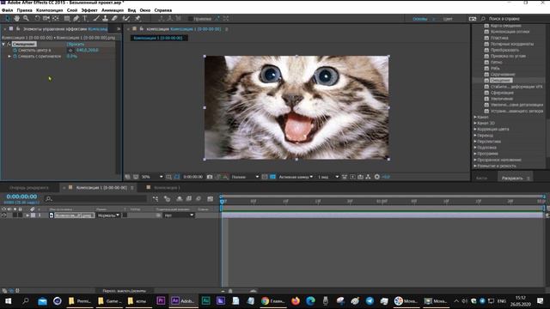Toggle the layer 1 video eye switch
550x309 pixels.
(x=3, y=215)
